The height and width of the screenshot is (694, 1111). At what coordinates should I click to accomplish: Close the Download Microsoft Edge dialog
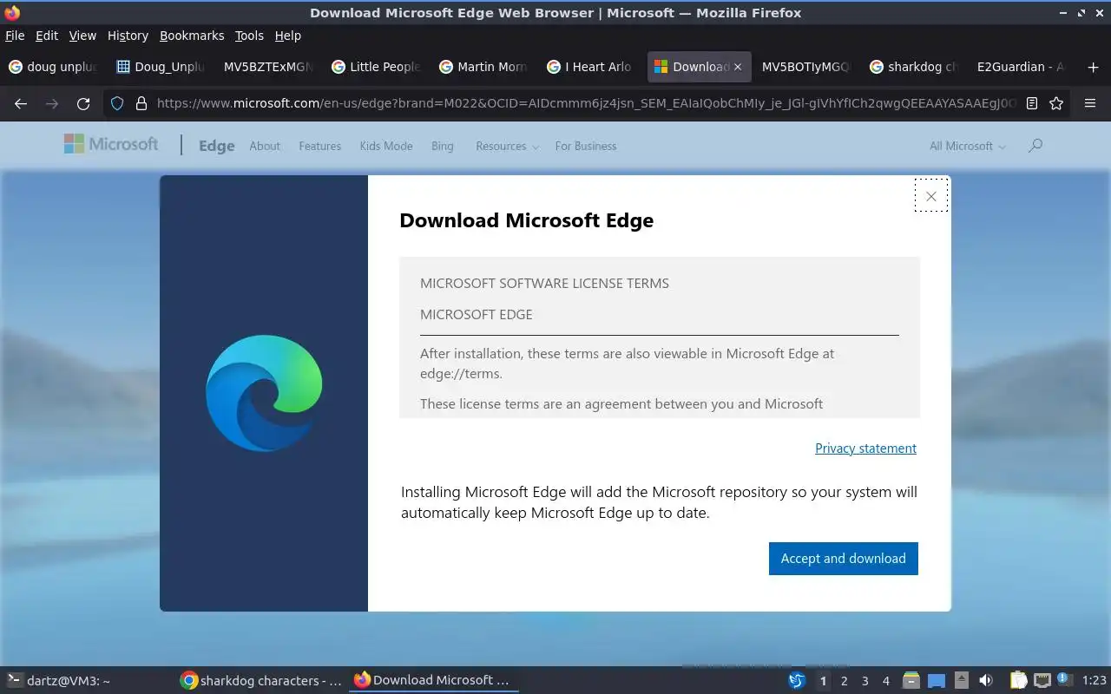930,196
